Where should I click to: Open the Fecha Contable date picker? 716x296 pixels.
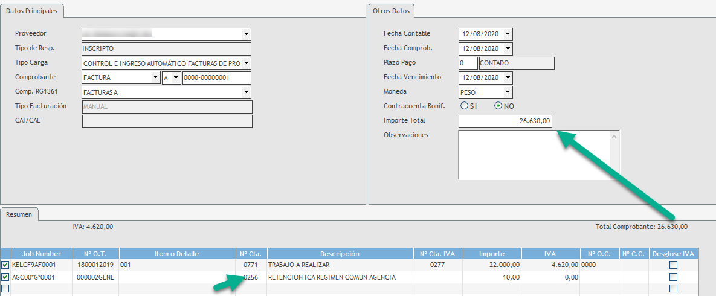tap(508, 34)
